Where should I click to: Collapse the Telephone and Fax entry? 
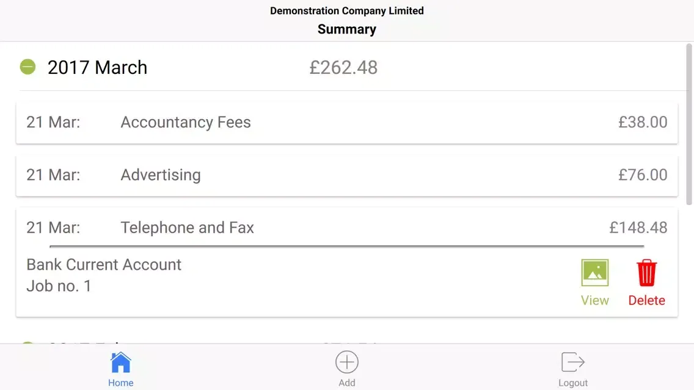click(x=347, y=228)
